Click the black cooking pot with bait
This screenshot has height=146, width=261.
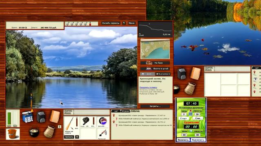coord(34,131)
